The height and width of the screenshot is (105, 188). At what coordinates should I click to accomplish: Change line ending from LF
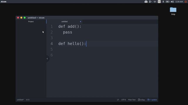tap(118, 100)
